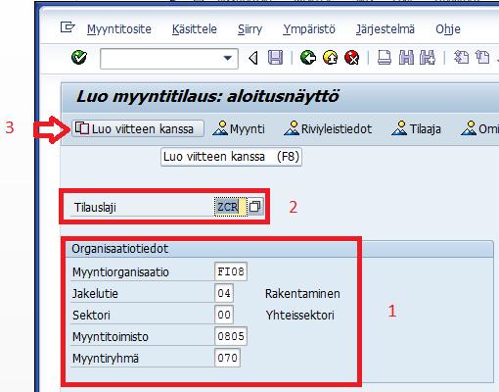Open the Järjestelmä menu
The height and width of the screenshot is (392, 499).
pos(386,29)
